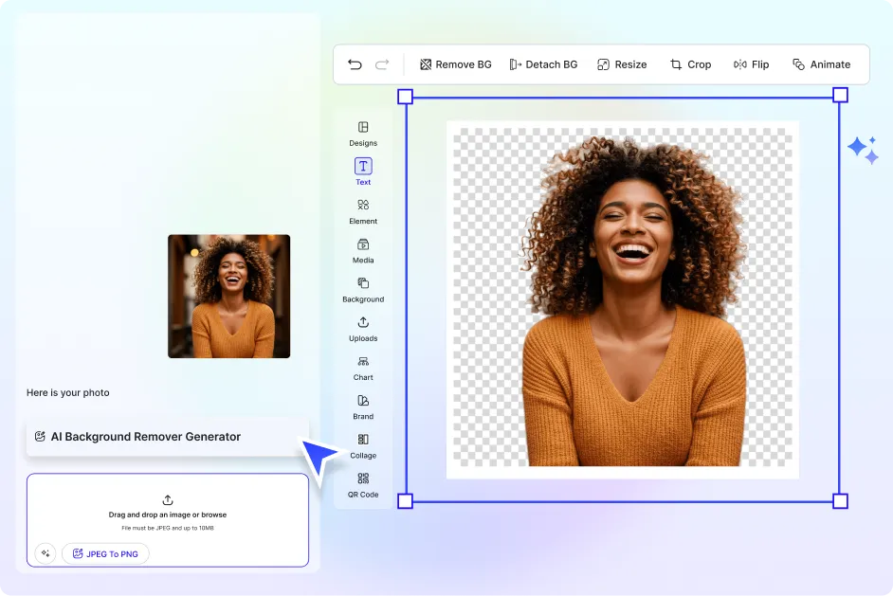The image size is (893, 596).
Task: Choose Detach BG in toolbar
Action: tap(543, 64)
